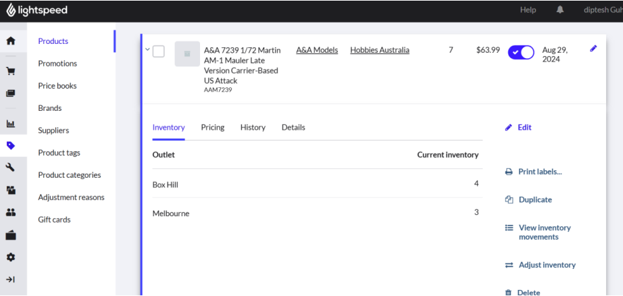Click the notifications bell icon
The width and height of the screenshot is (623, 296).
tap(560, 10)
